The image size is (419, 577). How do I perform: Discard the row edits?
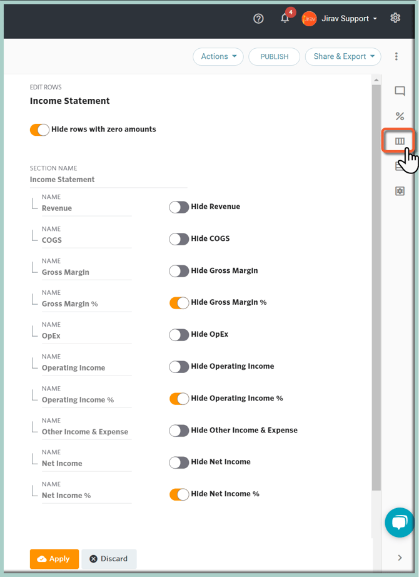pos(109,559)
